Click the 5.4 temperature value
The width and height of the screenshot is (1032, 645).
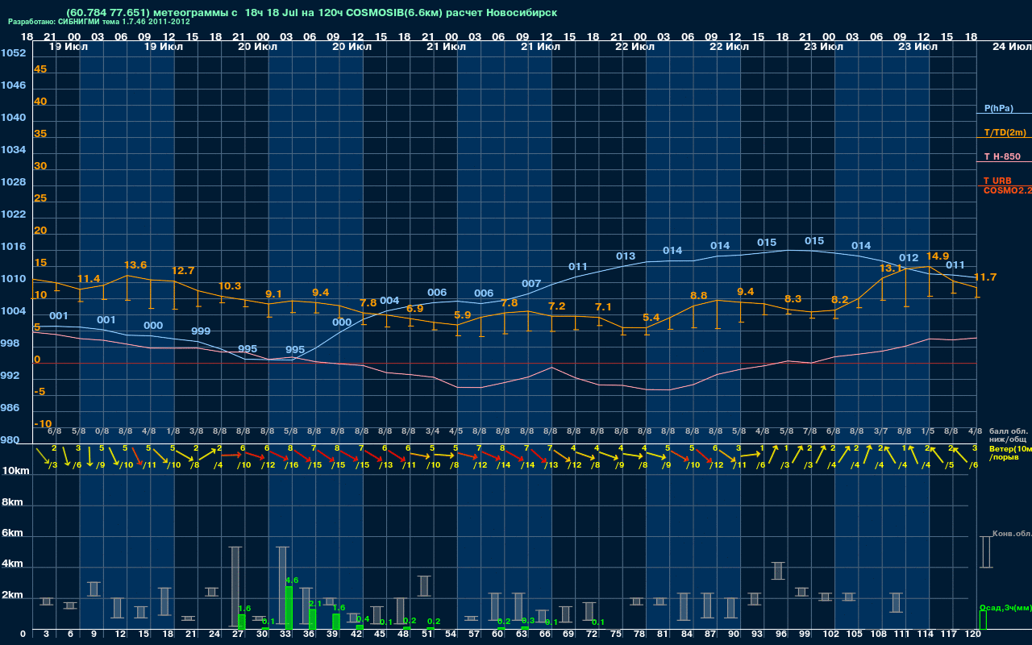point(651,317)
